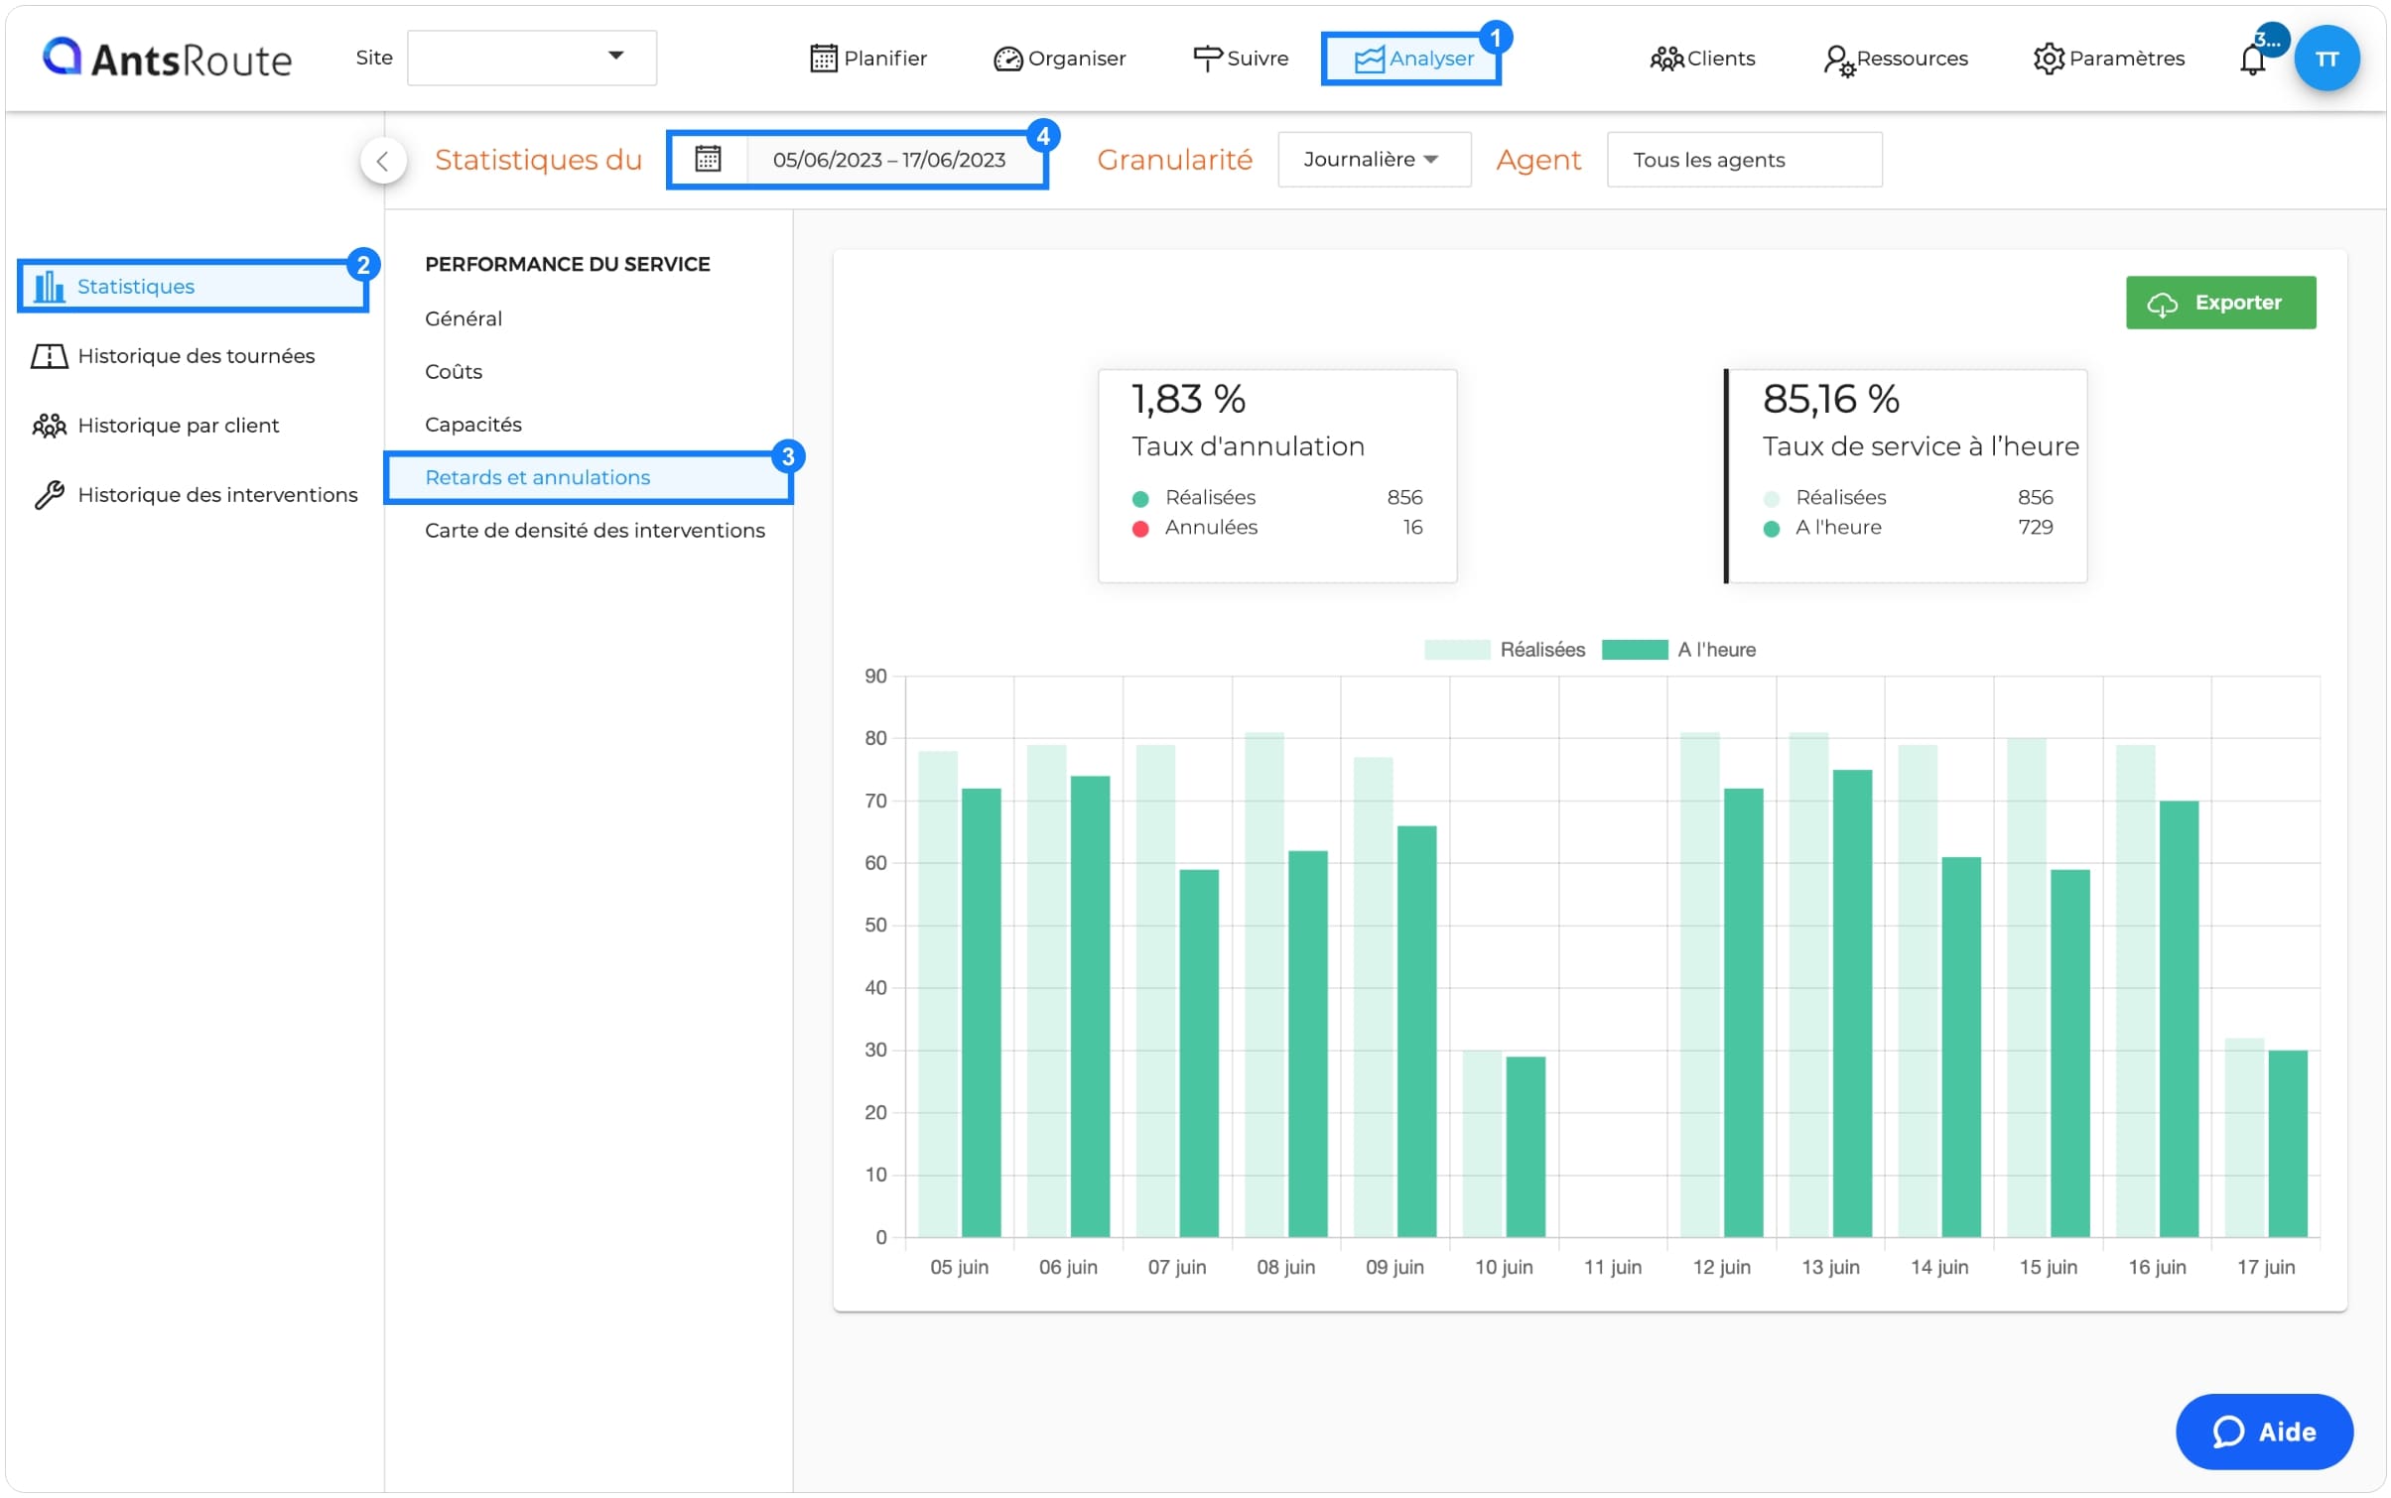The width and height of the screenshot is (2391, 1498).
Task: Toggle the A l'heure legend swatch
Action: point(1634,650)
